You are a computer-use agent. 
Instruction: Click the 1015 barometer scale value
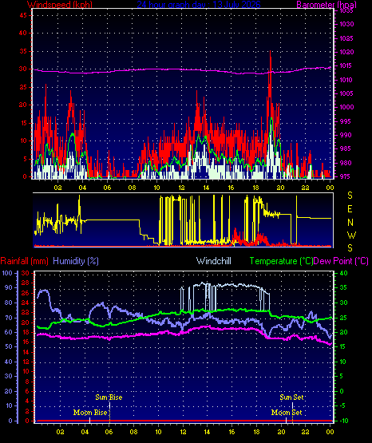[x=346, y=65]
